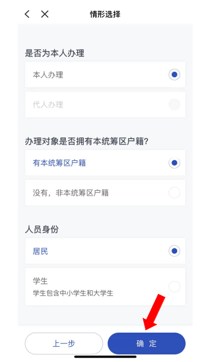Image resolution: width=210 pixels, height=362 pixels.
Task: Select the greyed-out 代人办理 radio circle
Action: 174,104
